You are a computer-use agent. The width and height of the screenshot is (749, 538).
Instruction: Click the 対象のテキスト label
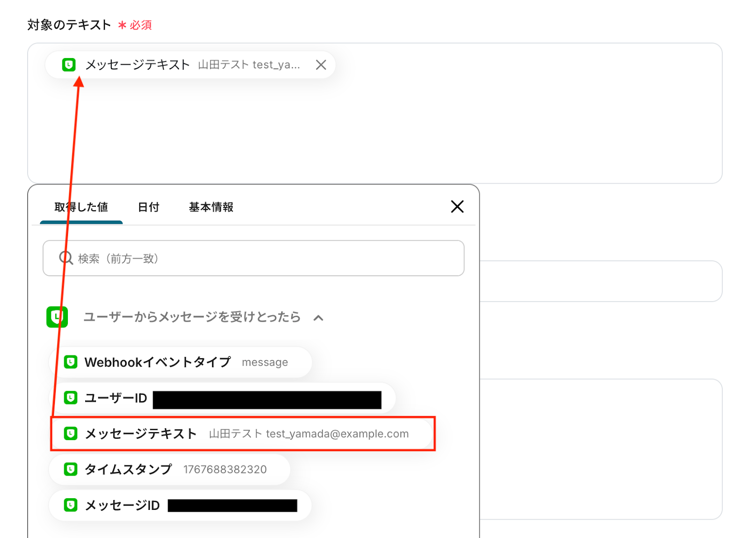[69, 25]
